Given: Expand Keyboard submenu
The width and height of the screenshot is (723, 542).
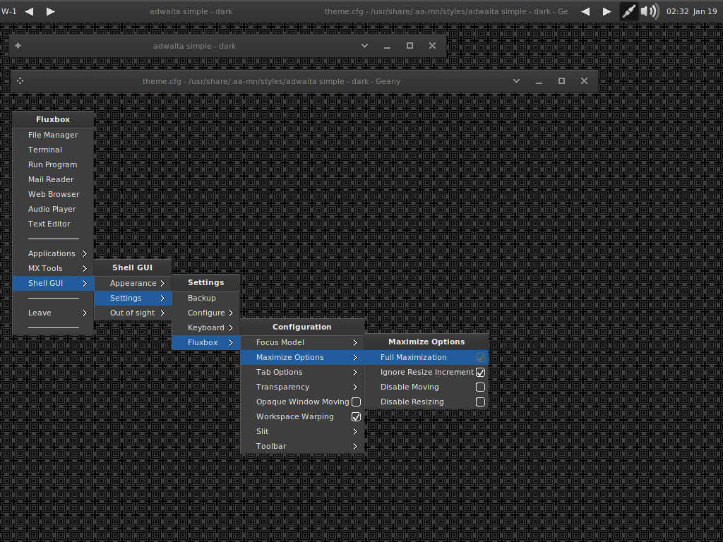Looking at the screenshot, I should (205, 327).
